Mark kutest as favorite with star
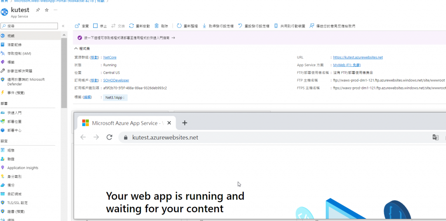This screenshot has width=446, height=221. click(47, 10)
